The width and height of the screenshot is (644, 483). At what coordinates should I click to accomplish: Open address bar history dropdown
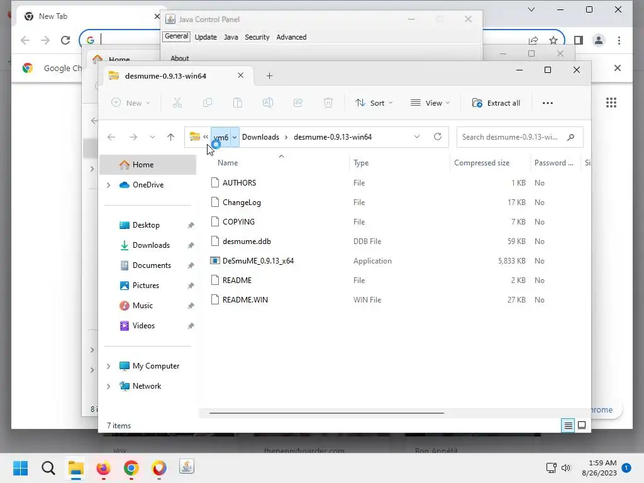(417, 136)
